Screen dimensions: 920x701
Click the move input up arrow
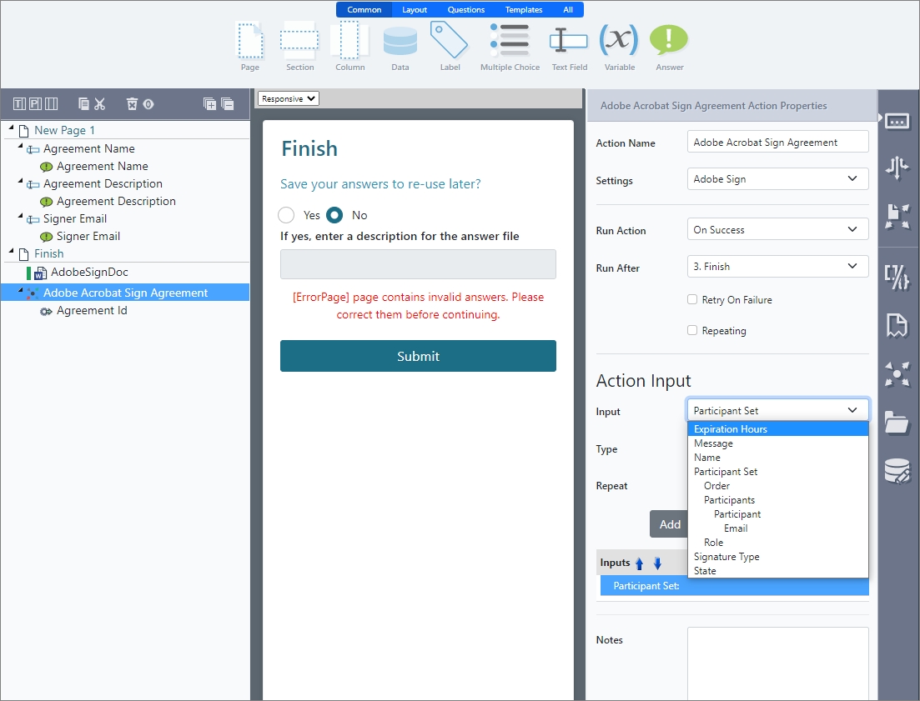(x=639, y=563)
